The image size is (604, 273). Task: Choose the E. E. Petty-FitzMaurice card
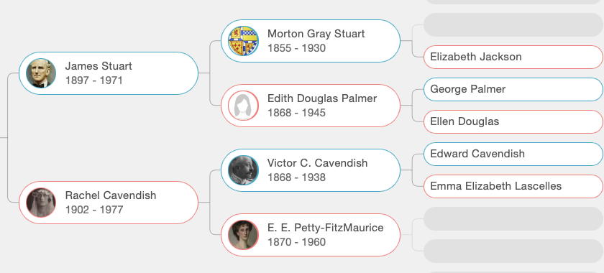311,235
